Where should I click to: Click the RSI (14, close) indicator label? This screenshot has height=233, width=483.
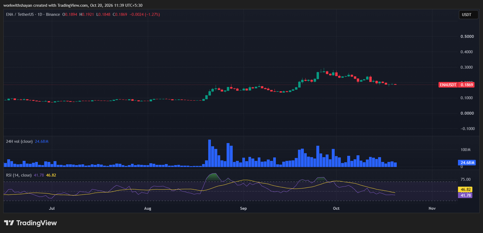point(19,175)
